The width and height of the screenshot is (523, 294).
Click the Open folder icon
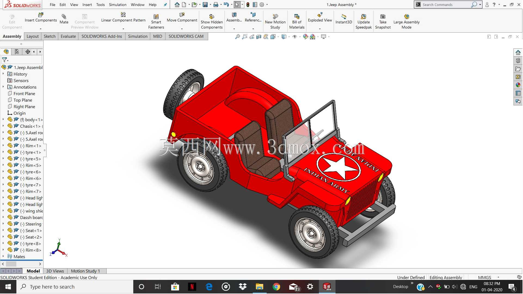[194, 5]
